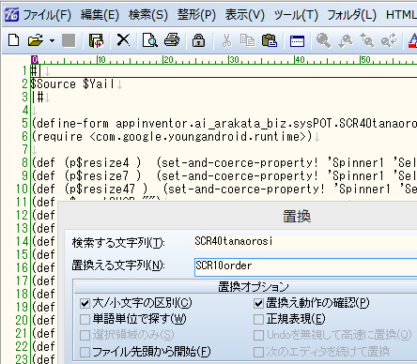Click the Find Previous up-arrow icon
The image size is (417, 364).
(x=366, y=40)
